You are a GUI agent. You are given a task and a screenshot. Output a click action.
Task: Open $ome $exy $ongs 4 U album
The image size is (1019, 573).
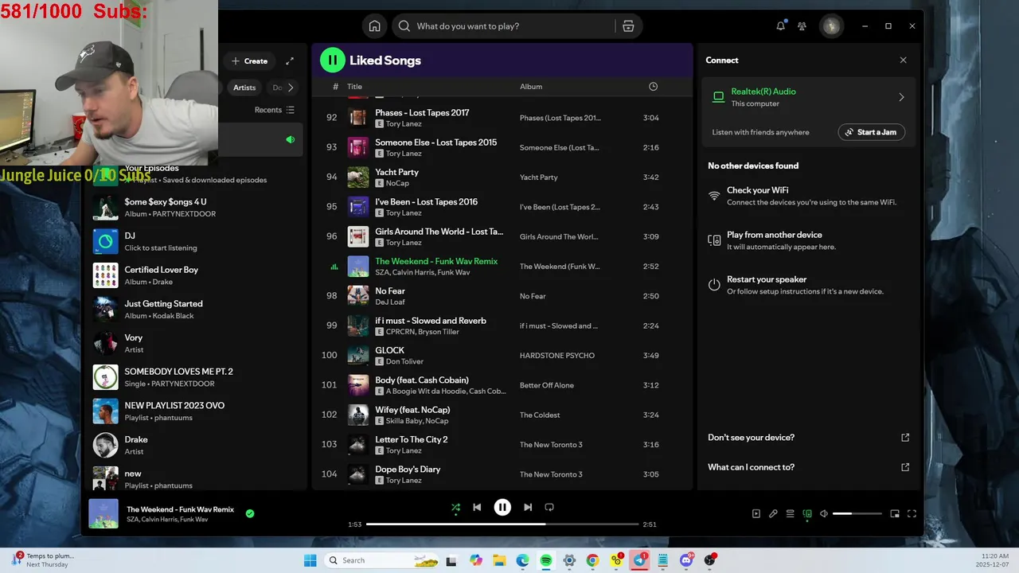click(x=195, y=208)
